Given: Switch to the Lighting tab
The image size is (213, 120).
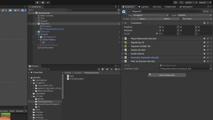Looking at the screenshot, I should [143, 7].
